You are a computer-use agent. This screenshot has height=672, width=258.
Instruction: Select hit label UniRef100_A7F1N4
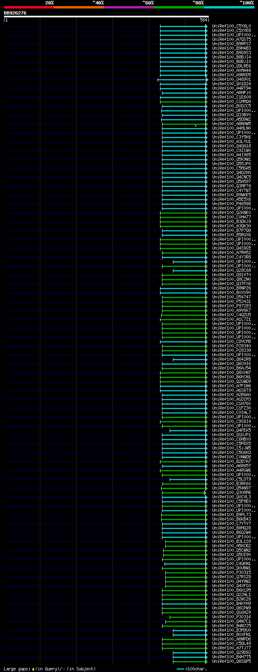(231, 386)
